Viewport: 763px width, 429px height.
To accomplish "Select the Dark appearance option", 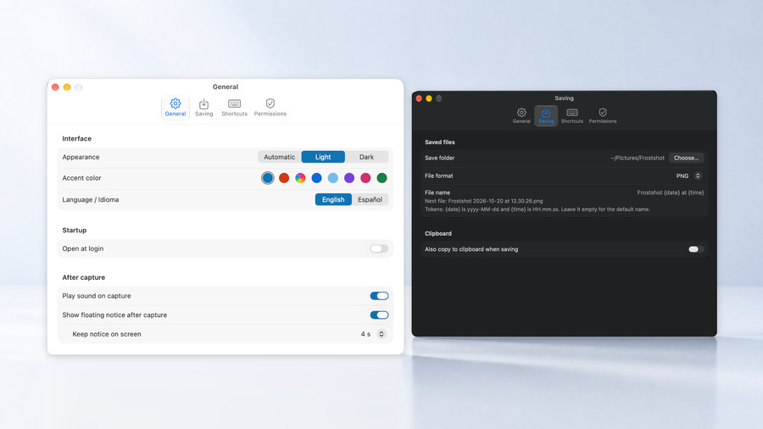I will (x=366, y=157).
